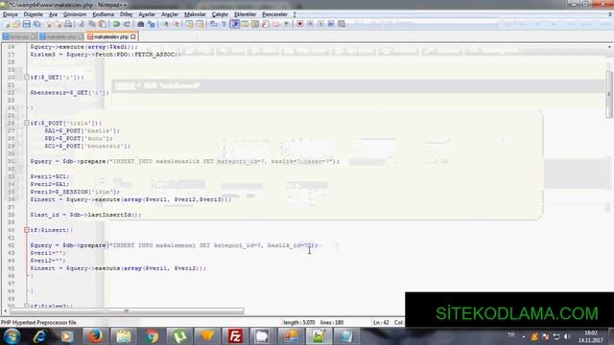Click the green Undo arrow icon

[116, 24]
